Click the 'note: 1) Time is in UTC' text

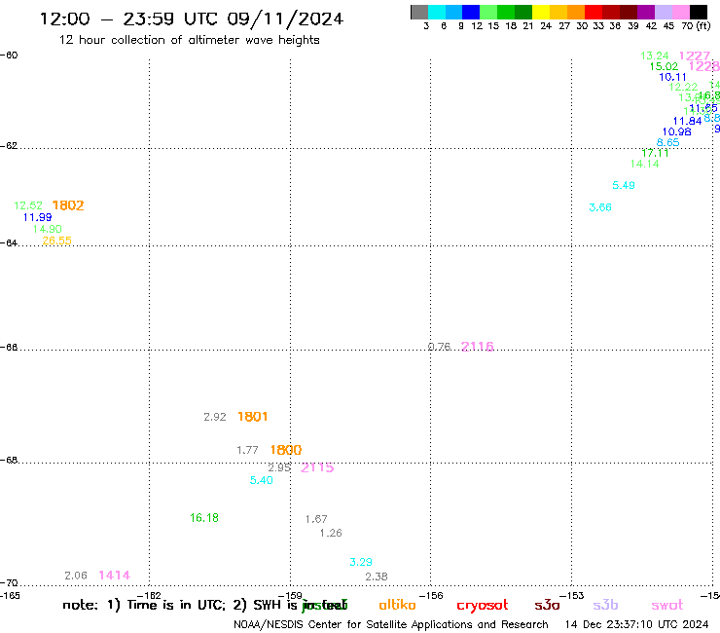point(143,605)
